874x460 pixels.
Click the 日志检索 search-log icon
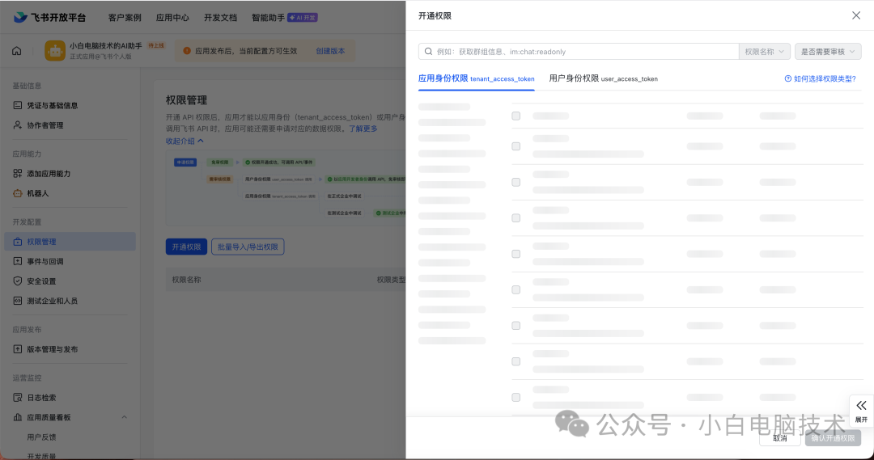(x=17, y=398)
